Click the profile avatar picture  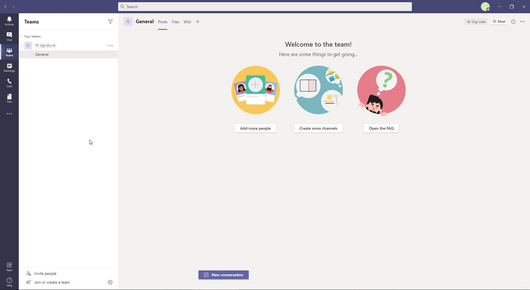click(x=485, y=6)
